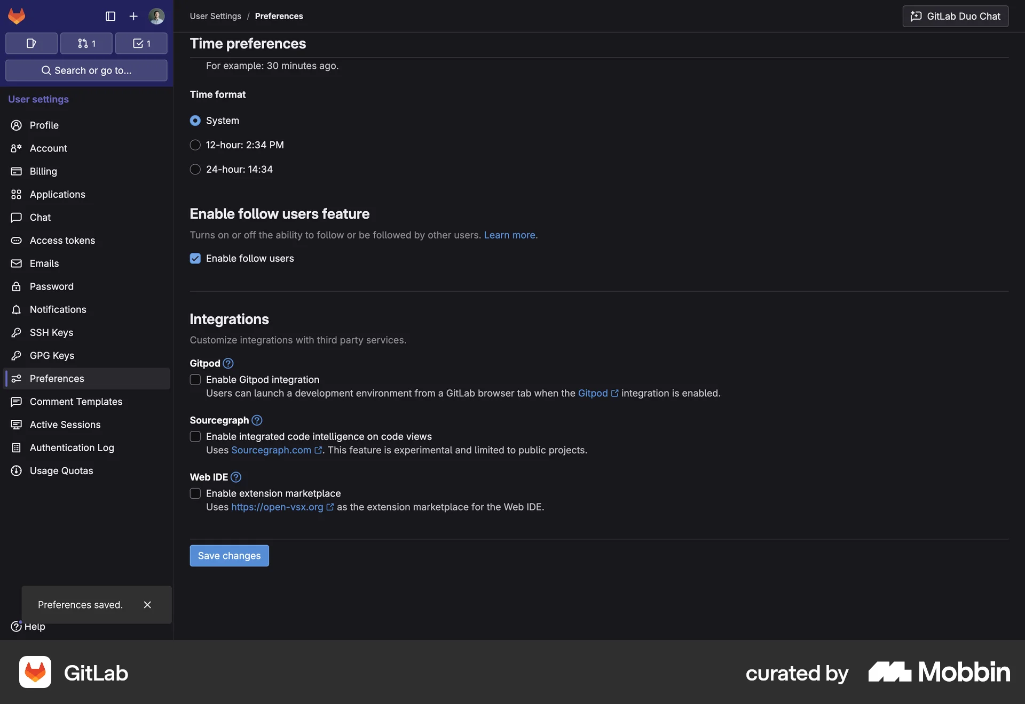
Task: Open the Gitpod help question mark
Action: pos(228,363)
